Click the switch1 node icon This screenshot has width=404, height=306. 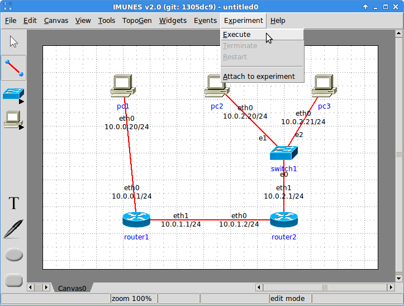tap(284, 153)
